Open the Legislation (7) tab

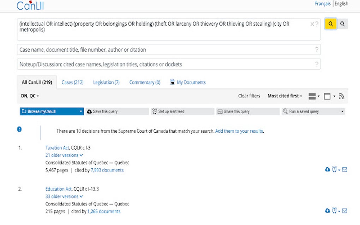point(106,82)
